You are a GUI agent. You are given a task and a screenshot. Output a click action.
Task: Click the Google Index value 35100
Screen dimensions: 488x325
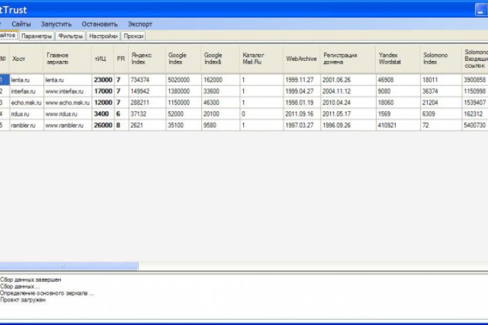point(184,125)
